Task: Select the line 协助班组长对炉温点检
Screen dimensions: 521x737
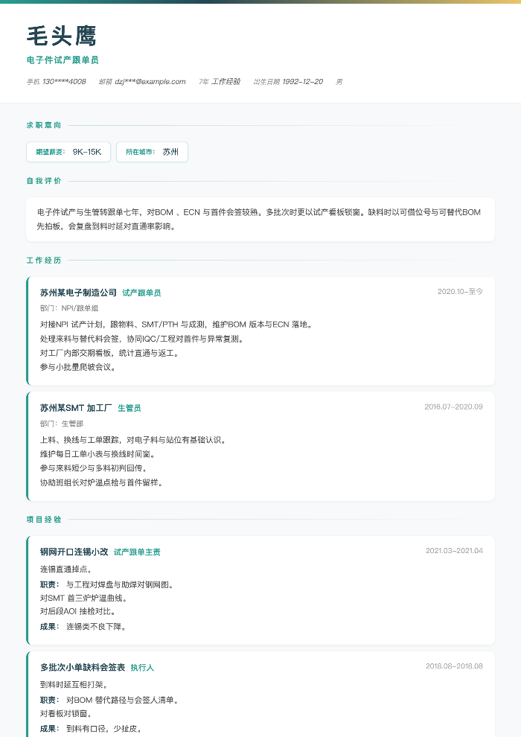Action: (x=101, y=482)
